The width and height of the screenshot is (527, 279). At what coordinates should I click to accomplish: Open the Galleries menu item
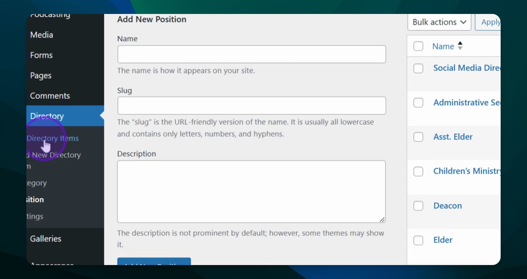tap(46, 239)
